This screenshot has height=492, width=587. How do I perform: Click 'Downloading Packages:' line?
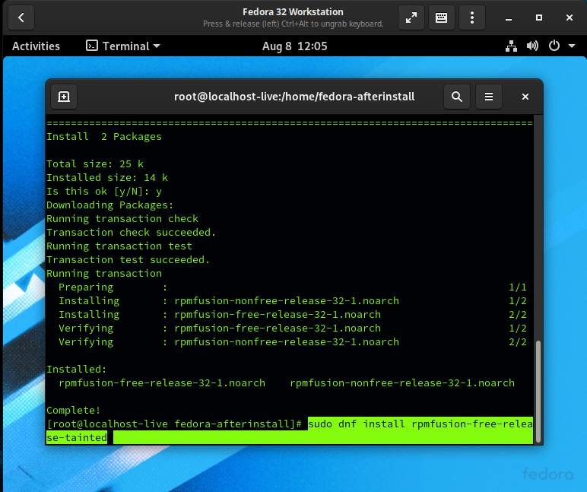point(110,205)
